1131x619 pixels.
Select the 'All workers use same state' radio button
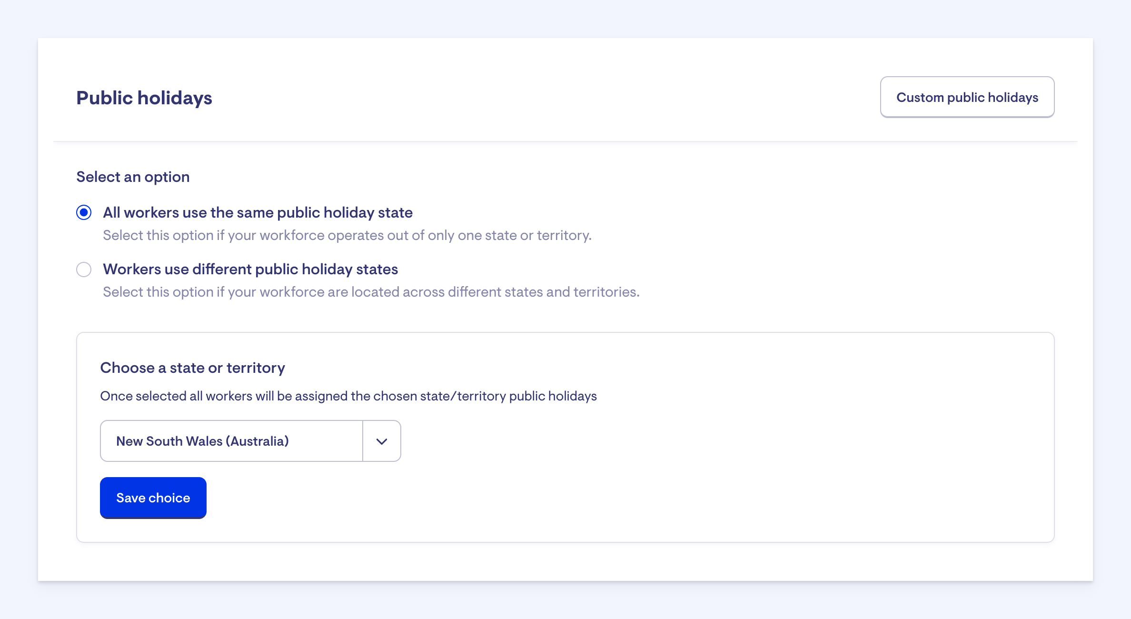[x=84, y=212]
